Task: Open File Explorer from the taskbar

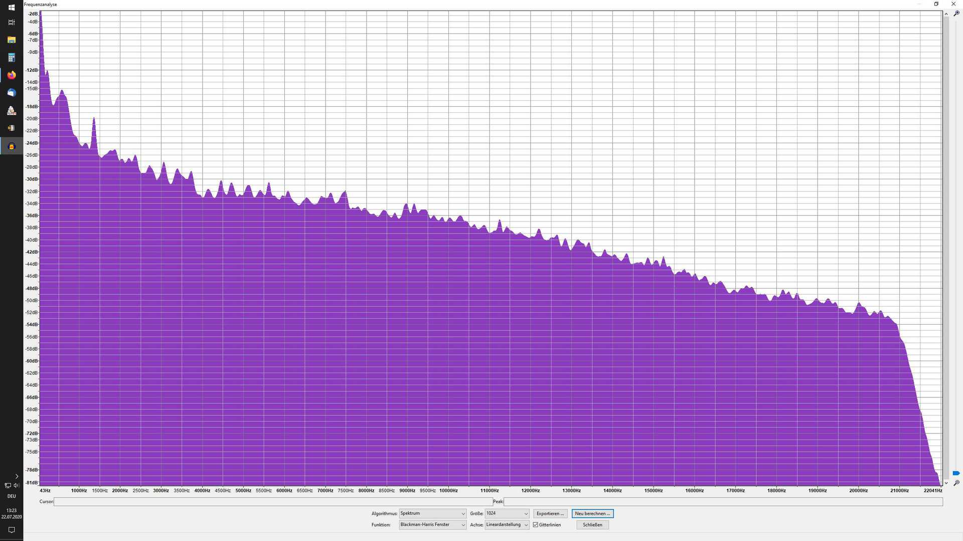Action: 12,40
